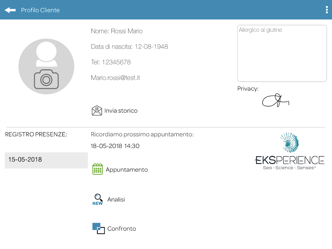The height and width of the screenshot is (249, 332).
Task: Tap the Privacy signature image
Action: 275,100
